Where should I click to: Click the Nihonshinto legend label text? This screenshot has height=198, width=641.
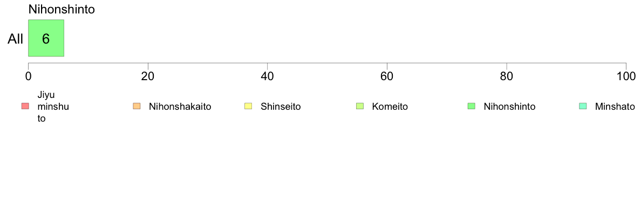pos(509,107)
